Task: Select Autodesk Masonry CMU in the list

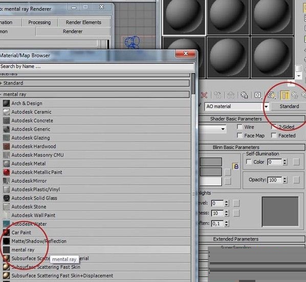Action: 95,155
